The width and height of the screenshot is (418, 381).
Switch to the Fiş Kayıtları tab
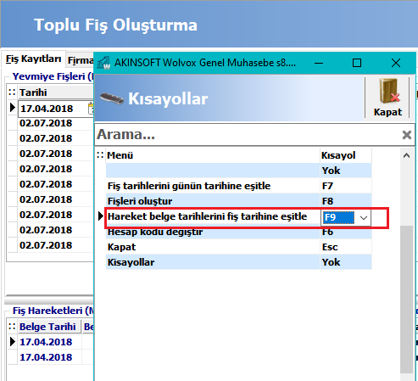click(x=33, y=59)
